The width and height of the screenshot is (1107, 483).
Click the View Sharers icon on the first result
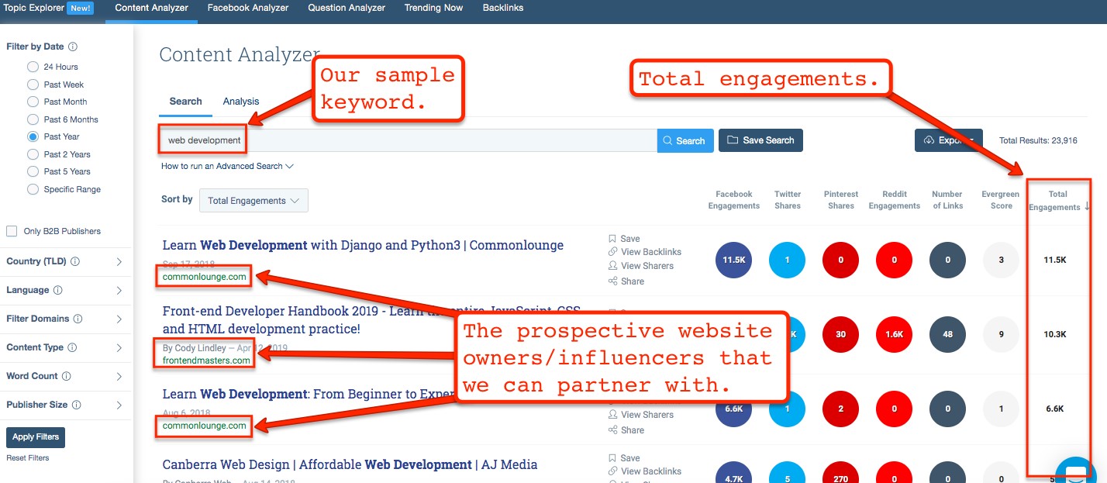click(x=612, y=266)
